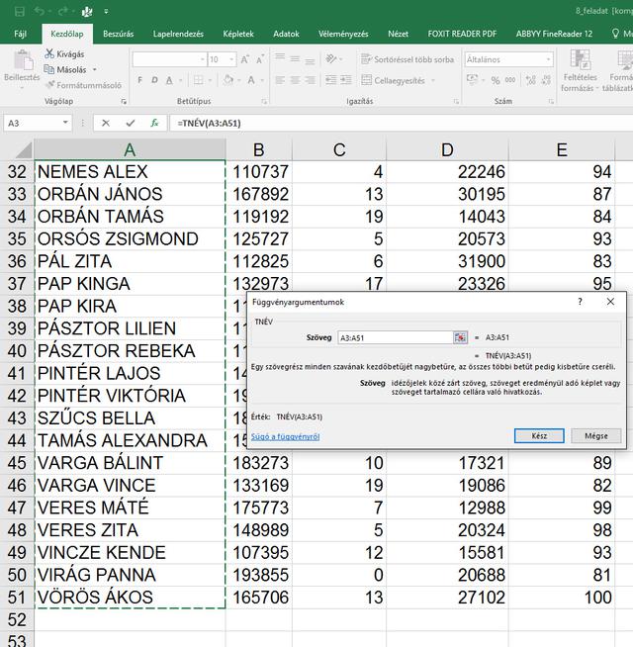
Task: Select bottom vertical alignment icon
Action: 310,60
